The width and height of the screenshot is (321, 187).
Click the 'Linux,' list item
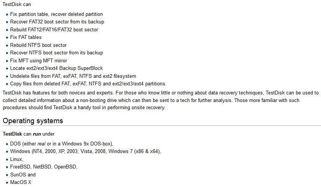pyautogui.click(x=17, y=159)
